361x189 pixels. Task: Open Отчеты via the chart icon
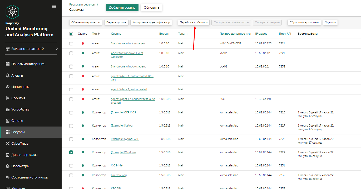pos(8,121)
